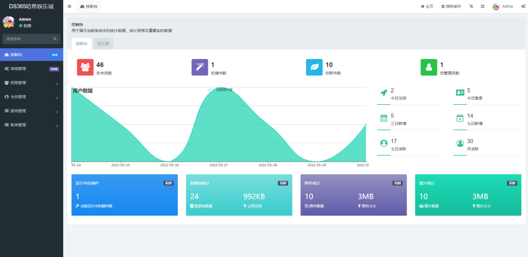This screenshot has width=528, height=257.
Task: Expand the 账单管理 sidebar menu
Action: click(x=31, y=125)
